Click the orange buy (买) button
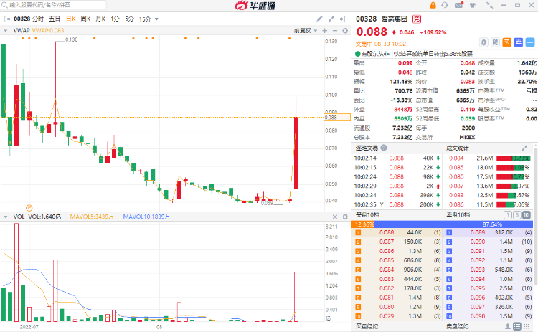This screenshot has height=332, width=538. (x=506, y=42)
